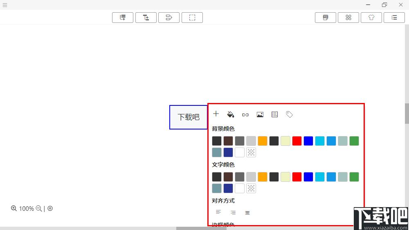Pick the red background color swatch
This screenshot has width=409, height=230.
point(297,141)
